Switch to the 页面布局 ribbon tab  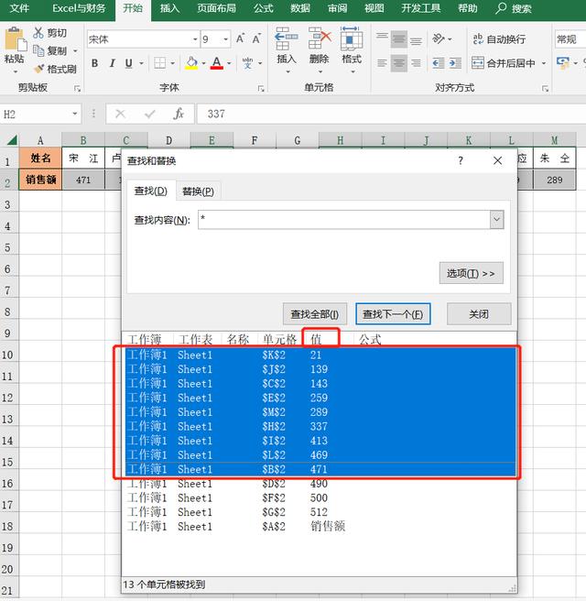tap(216, 8)
